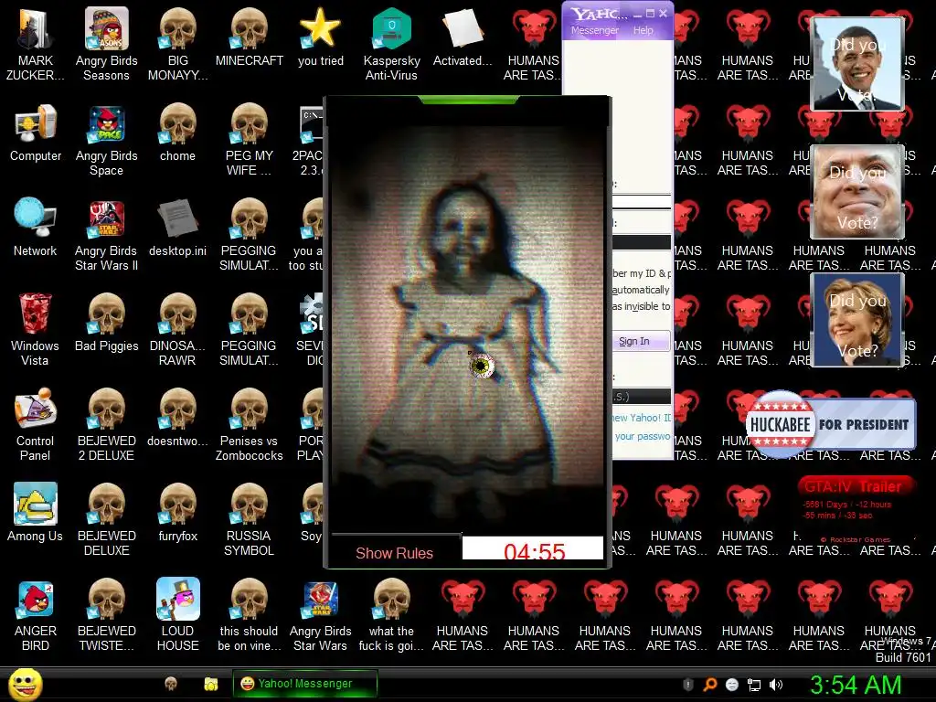Open the MINECRAFT skull shortcut
936x702 pixels.
[249, 37]
